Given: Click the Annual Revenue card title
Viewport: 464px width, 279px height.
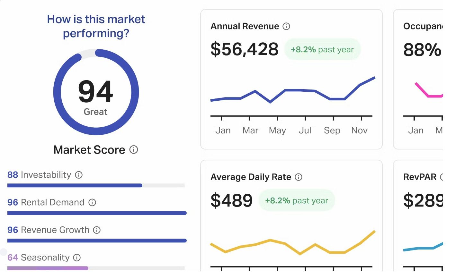Looking at the screenshot, I should click(245, 26).
